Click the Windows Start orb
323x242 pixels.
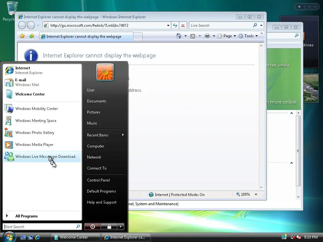tap(9, 237)
